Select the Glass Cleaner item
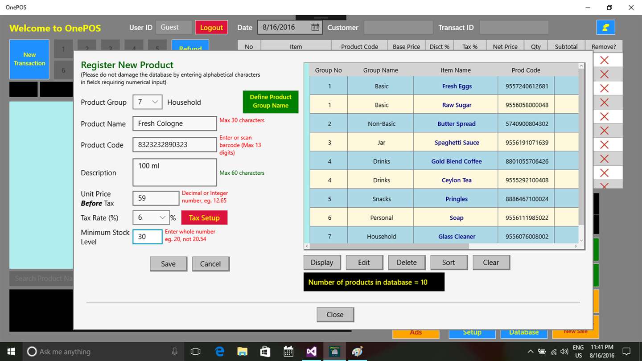The height and width of the screenshot is (361, 642). 457,236
